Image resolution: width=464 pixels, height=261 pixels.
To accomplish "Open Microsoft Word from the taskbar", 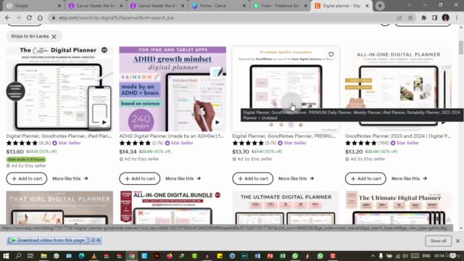I will 257,256.
